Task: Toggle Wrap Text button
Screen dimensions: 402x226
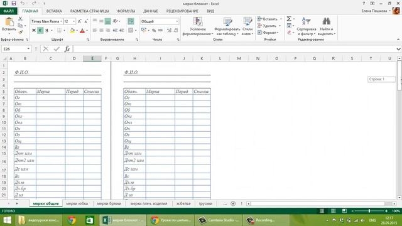Action: pos(131,21)
